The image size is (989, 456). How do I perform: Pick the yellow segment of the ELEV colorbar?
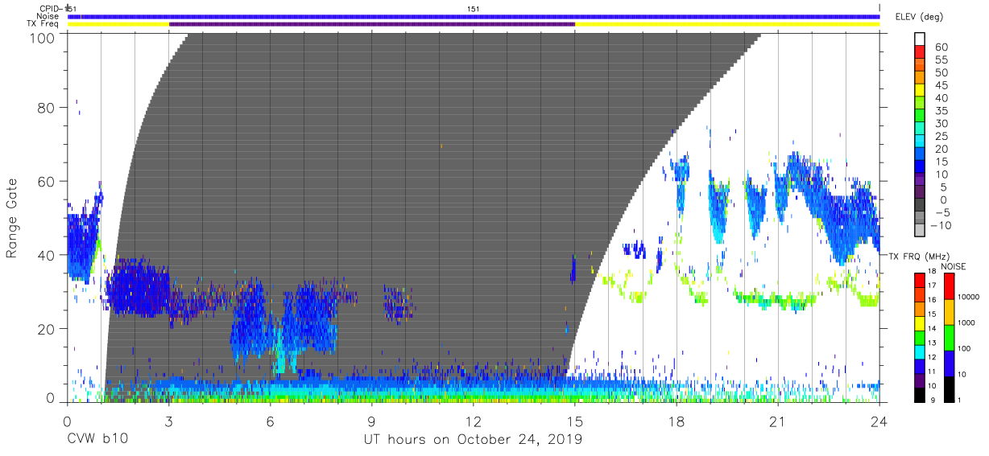pos(921,92)
